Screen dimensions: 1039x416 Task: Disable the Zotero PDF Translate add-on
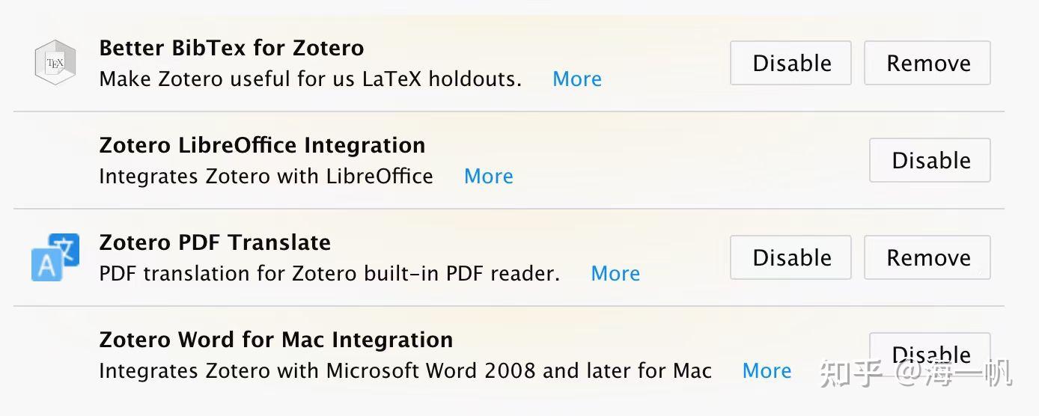[790, 257]
